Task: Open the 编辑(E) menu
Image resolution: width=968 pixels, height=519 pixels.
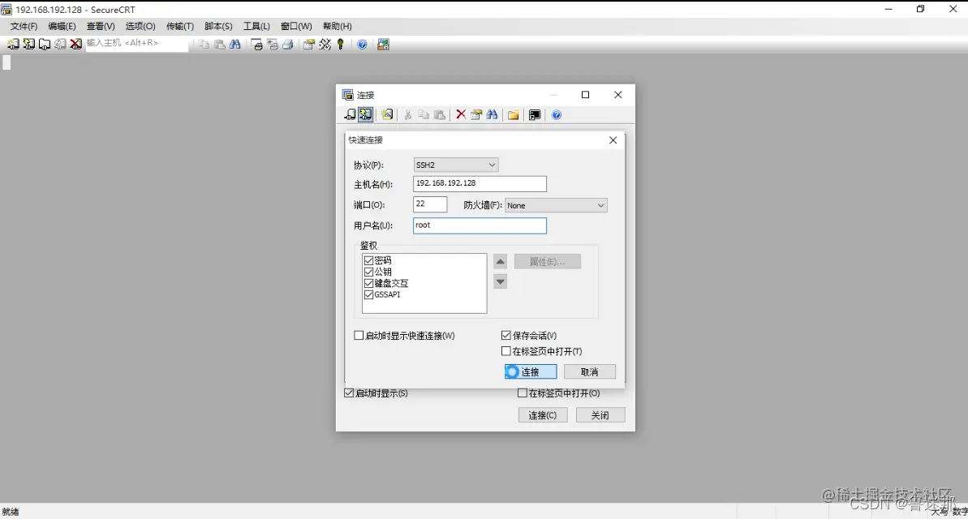Action: 62,26
